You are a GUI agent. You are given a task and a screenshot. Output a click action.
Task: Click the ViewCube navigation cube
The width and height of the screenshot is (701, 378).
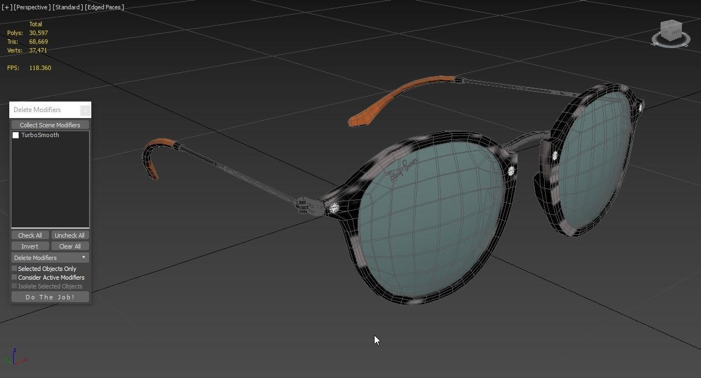click(x=671, y=31)
